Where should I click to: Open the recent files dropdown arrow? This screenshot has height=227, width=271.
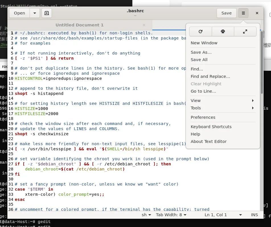35,13
